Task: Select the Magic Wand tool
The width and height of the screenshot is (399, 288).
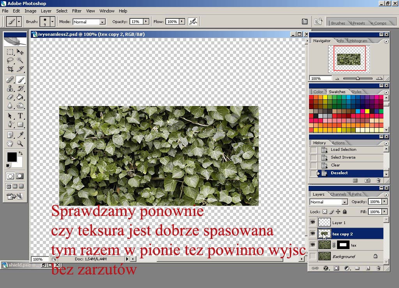Action: tap(20, 60)
